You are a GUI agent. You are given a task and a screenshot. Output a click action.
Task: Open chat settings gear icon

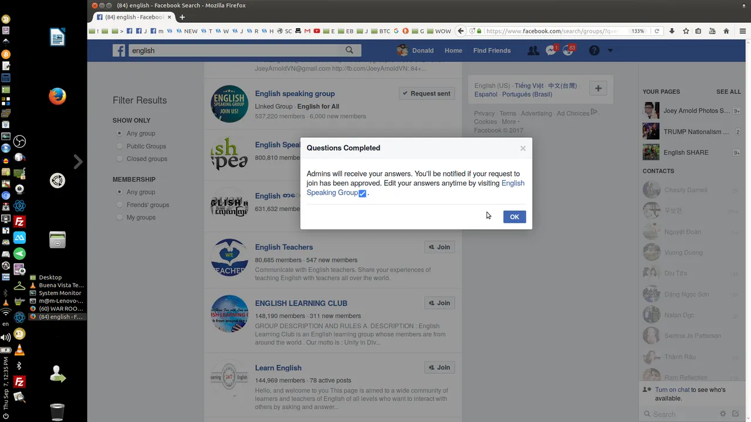pyautogui.click(x=723, y=414)
